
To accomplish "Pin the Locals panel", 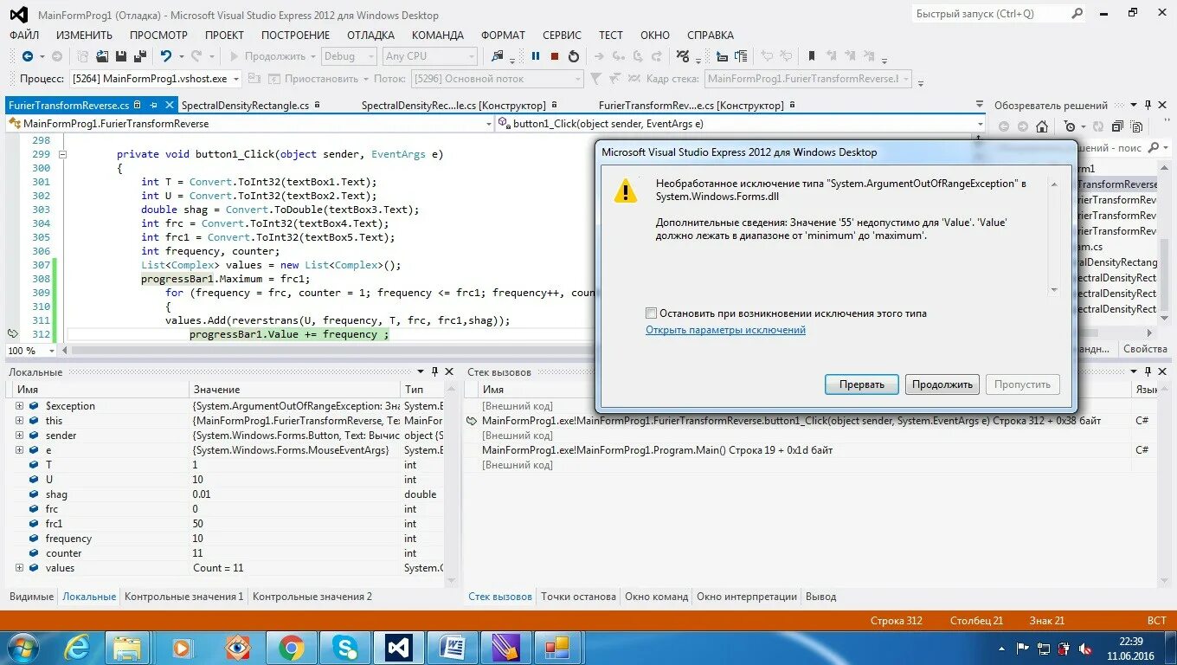I will coord(435,371).
